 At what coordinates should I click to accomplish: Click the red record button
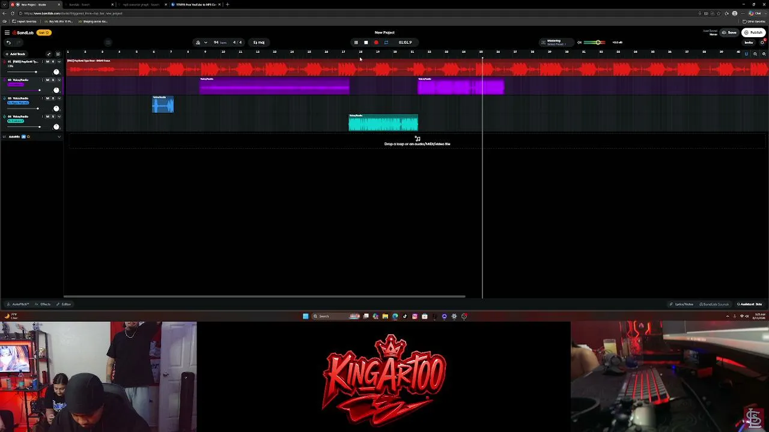click(376, 43)
